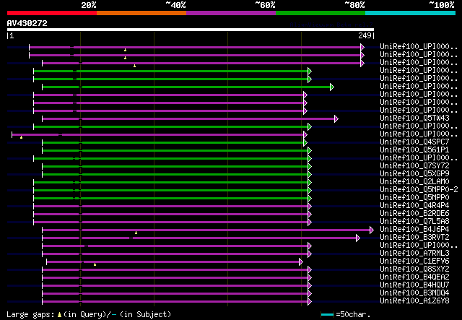Click the red 20% identity color segment
Screen dimensions: 462x320
click(52, 13)
